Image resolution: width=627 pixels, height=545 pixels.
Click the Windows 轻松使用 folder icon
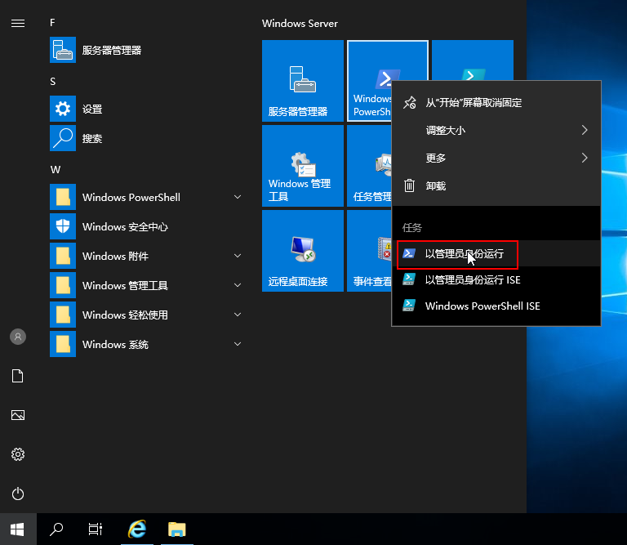coord(63,315)
